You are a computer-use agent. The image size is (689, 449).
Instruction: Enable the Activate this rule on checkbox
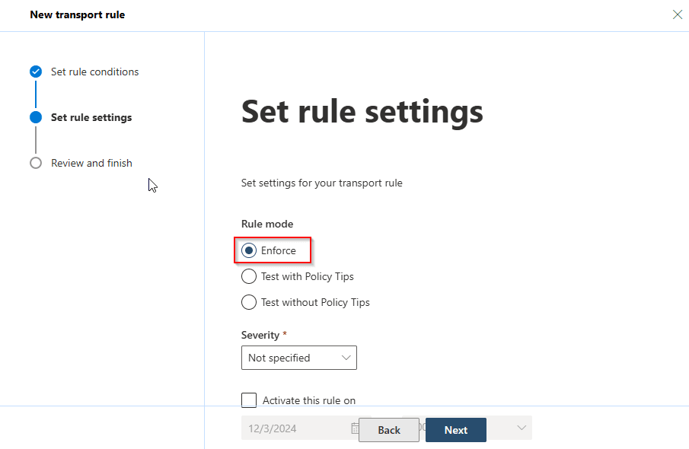(249, 400)
